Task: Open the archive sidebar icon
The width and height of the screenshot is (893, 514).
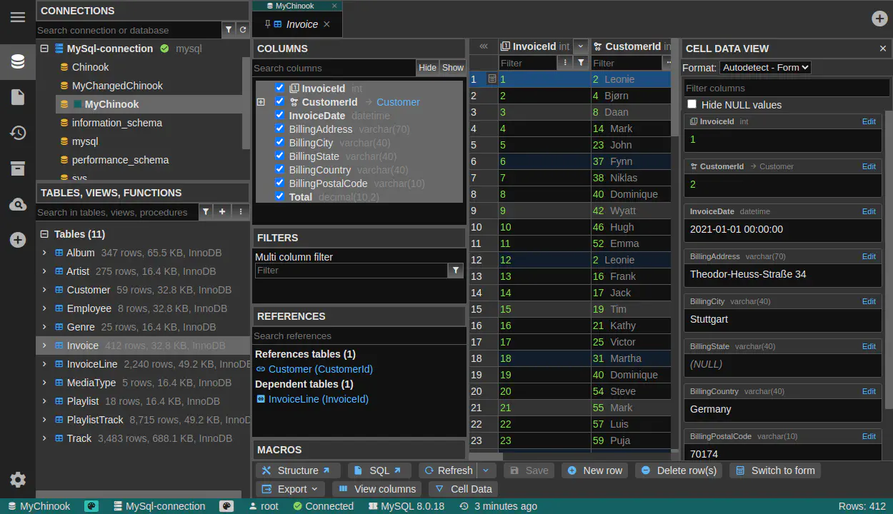Action: click(18, 168)
